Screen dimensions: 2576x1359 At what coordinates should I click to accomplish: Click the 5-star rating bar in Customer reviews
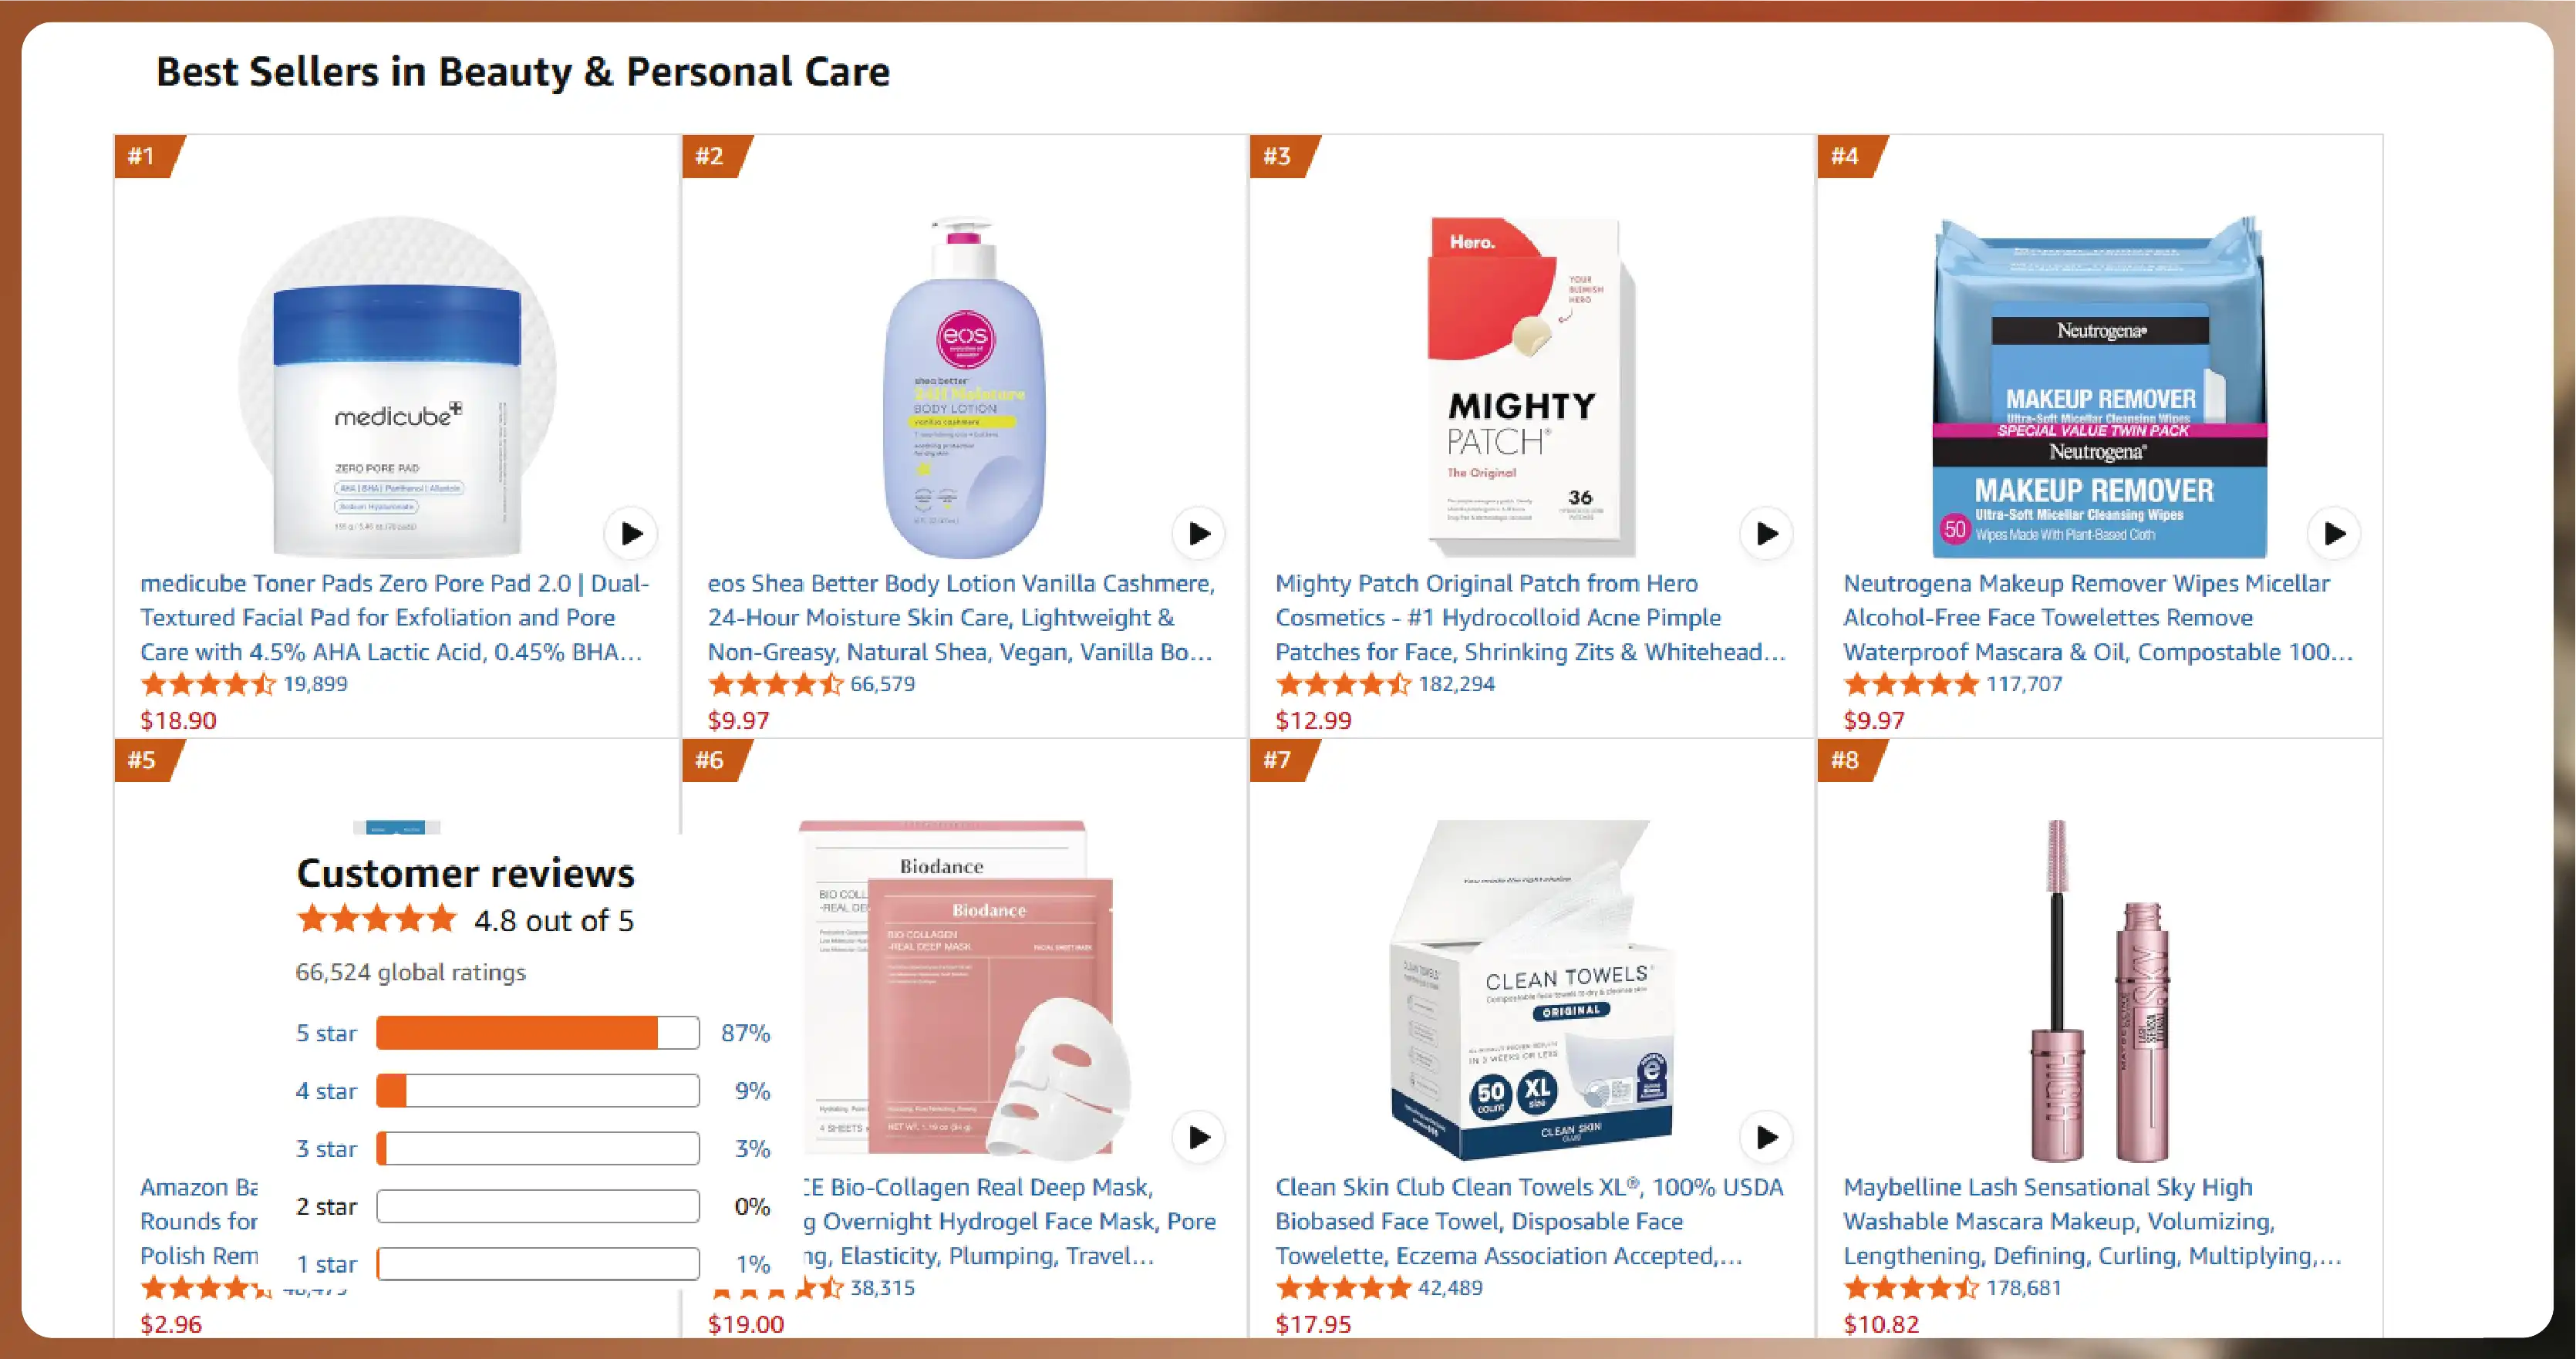pyautogui.click(x=536, y=1033)
